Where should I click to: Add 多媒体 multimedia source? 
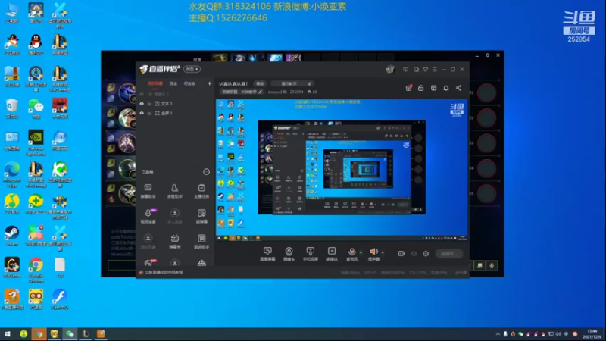click(x=332, y=254)
